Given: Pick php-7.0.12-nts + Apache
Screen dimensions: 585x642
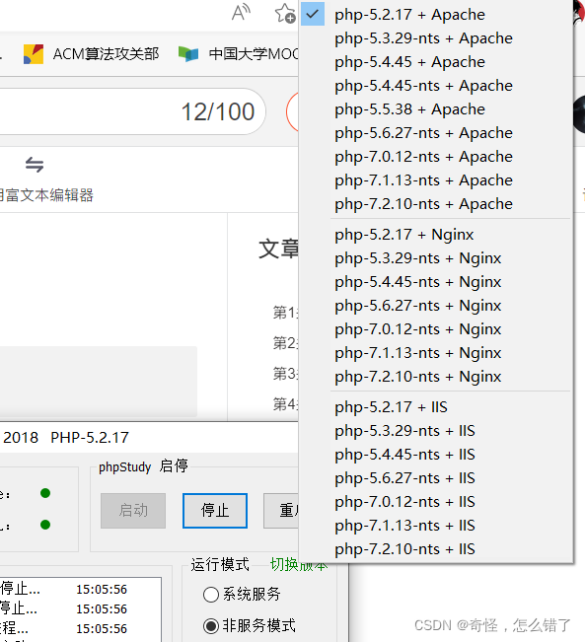Looking at the screenshot, I should click(435, 157).
